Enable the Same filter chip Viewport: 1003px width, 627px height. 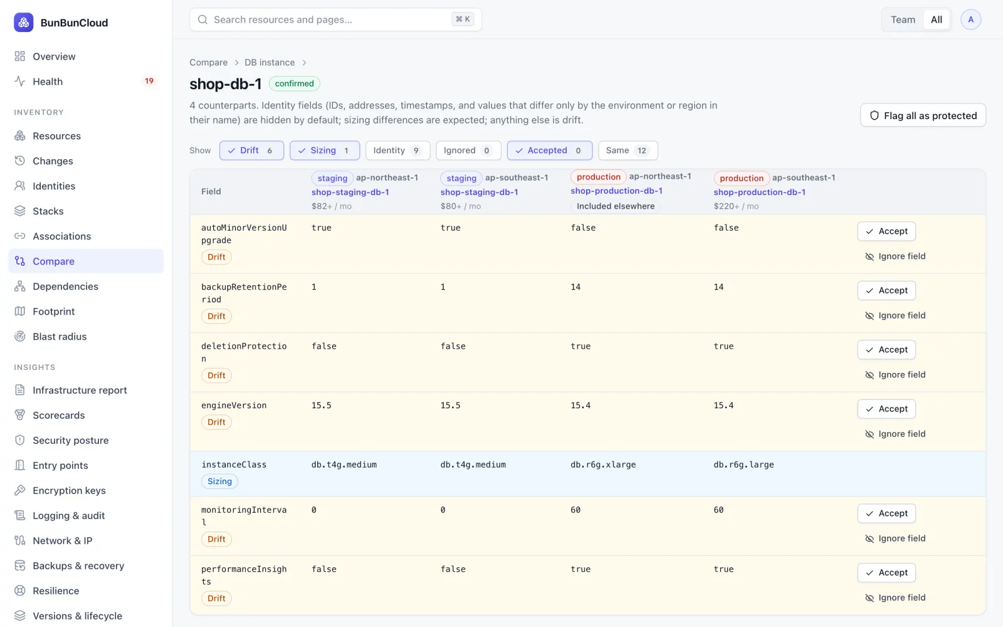point(628,150)
